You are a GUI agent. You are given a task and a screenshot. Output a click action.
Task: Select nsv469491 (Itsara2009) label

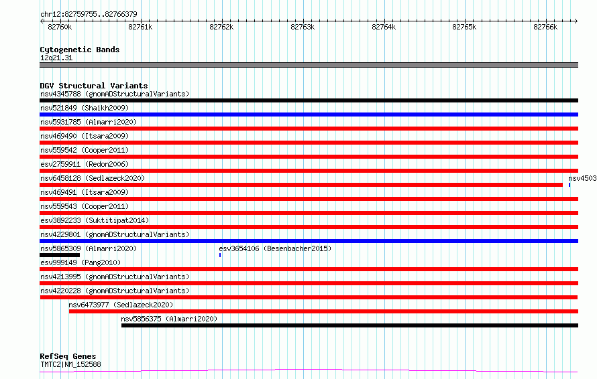point(85,192)
